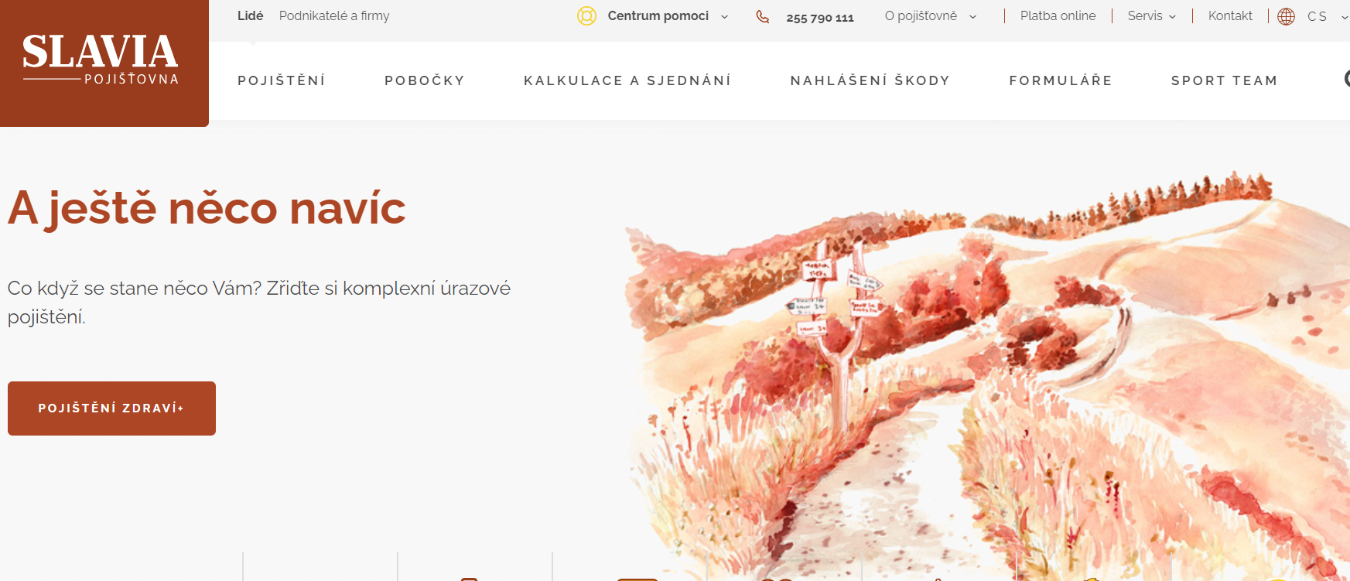Open the O pojišťovně dropdown

[x=931, y=16]
